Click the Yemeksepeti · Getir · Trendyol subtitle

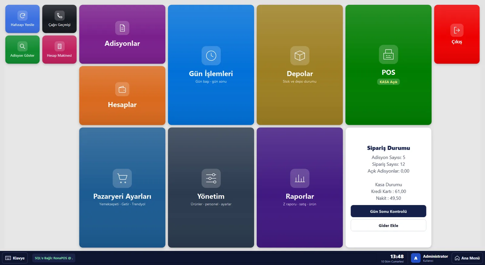(122, 204)
